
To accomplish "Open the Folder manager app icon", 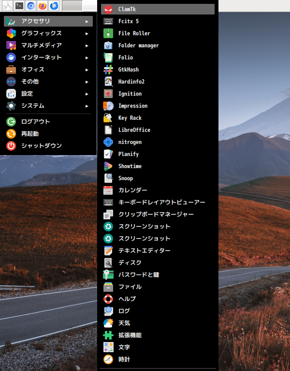I will tap(108, 45).
